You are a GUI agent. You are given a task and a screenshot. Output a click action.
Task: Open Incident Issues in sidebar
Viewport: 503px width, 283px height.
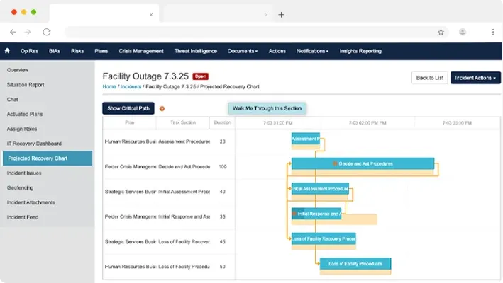coord(47,173)
